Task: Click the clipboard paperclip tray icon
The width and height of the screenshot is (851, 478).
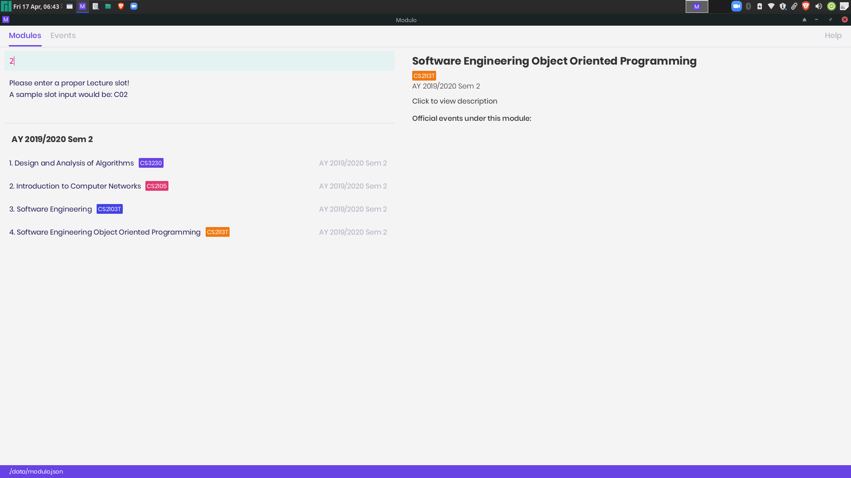Action: pos(794,6)
